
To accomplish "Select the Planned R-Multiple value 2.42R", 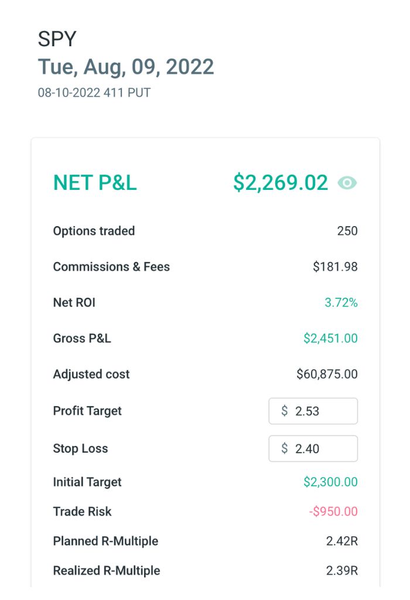I will (x=346, y=541).
